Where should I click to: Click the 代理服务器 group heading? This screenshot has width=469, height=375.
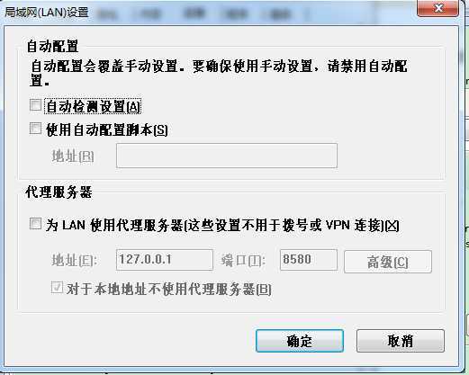[x=59, y=192]
